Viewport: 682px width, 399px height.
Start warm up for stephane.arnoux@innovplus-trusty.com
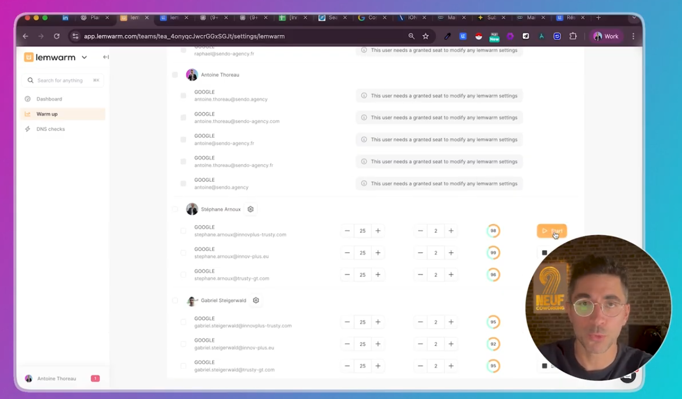pyautogui.click(x=552, y=231)
